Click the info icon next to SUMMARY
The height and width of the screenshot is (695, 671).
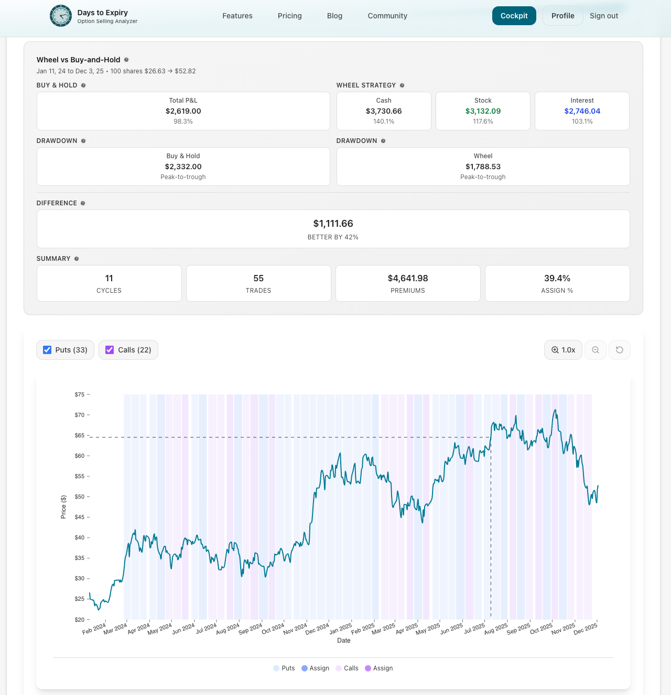click(x=77, y=258)
